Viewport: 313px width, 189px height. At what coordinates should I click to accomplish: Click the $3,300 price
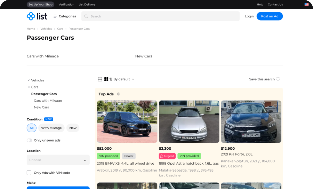(165, 148)
